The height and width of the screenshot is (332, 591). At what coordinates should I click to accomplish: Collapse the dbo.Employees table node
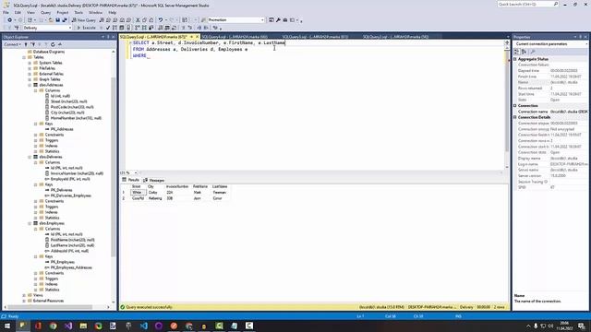[x=30, y=223]
